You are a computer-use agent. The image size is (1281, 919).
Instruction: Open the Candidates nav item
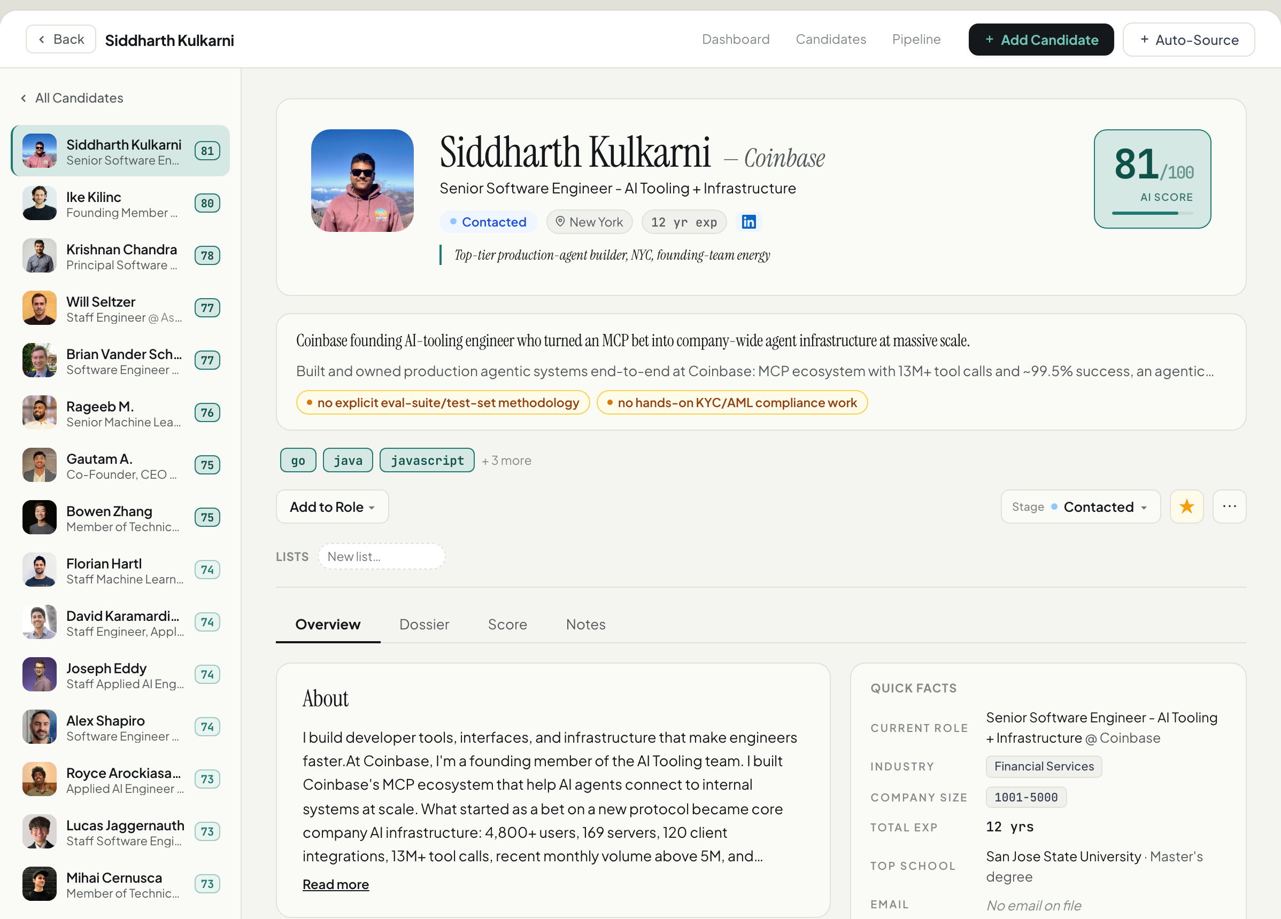[831, 40]
